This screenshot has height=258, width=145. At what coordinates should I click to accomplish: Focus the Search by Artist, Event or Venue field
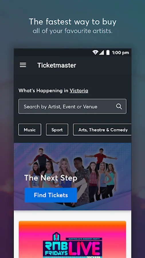72,106
